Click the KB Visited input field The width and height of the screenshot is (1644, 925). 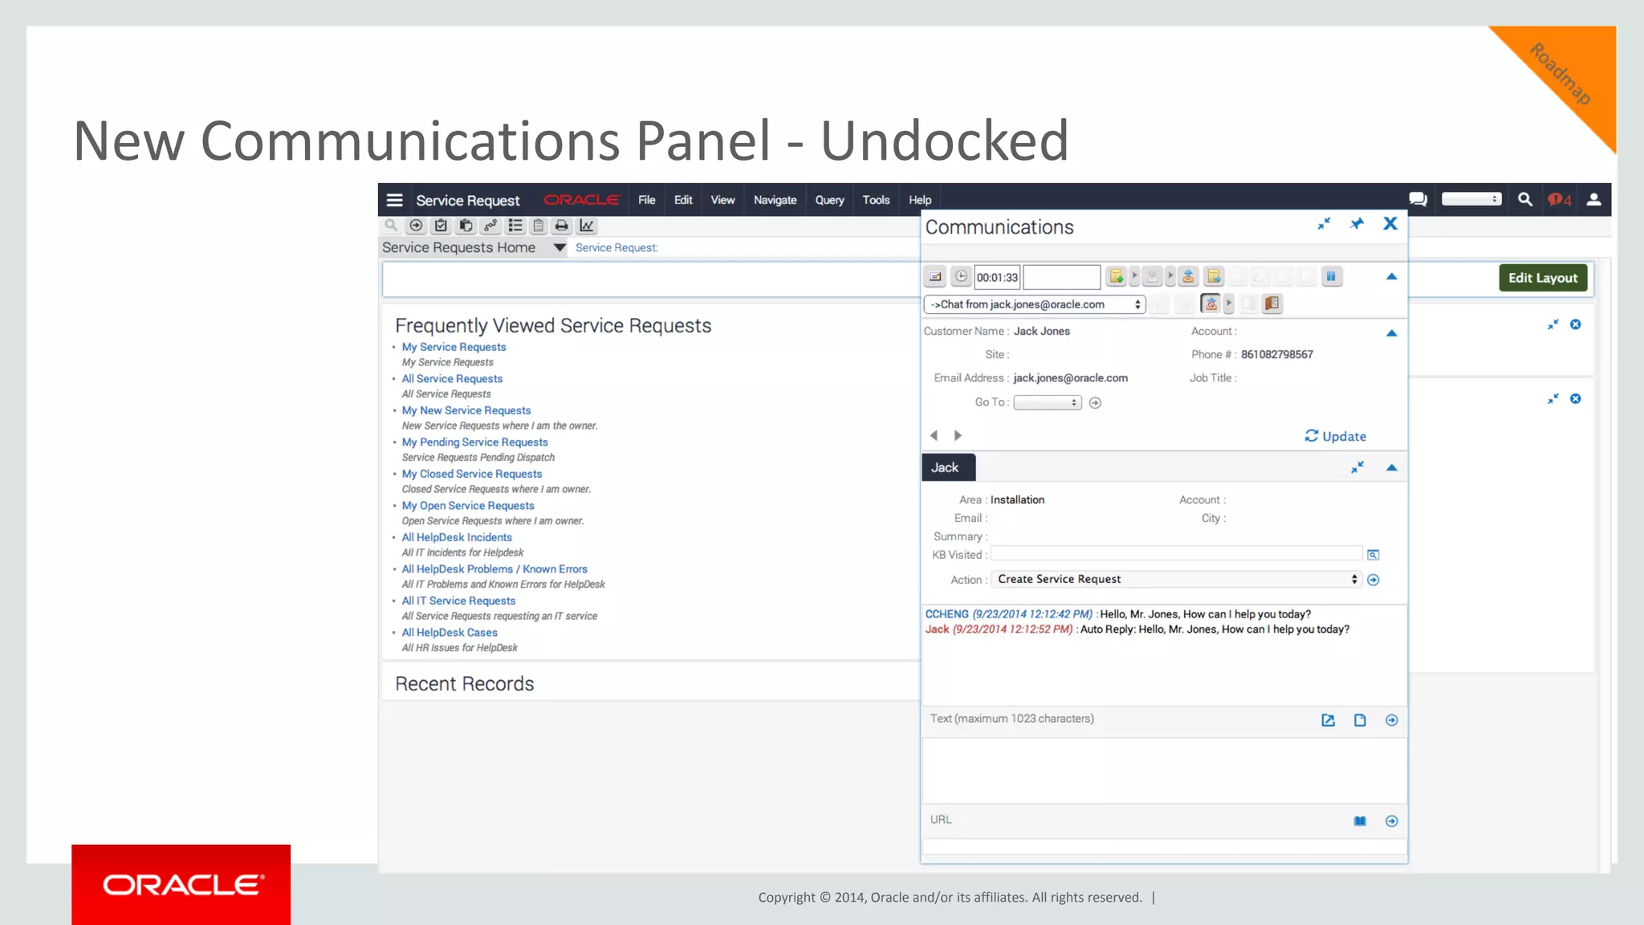(x=1176, y=554)
